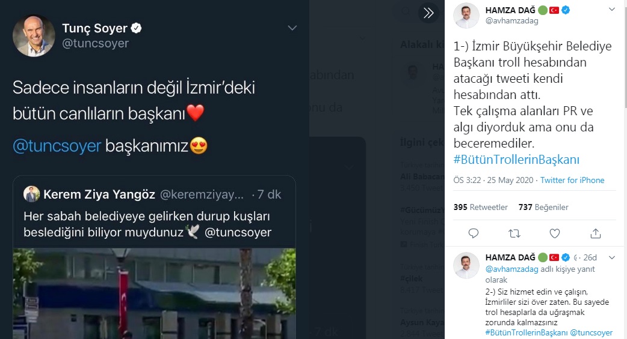Click Tunç Soyer's verified badge
627x339 pixels.
(x=137, y=28)
